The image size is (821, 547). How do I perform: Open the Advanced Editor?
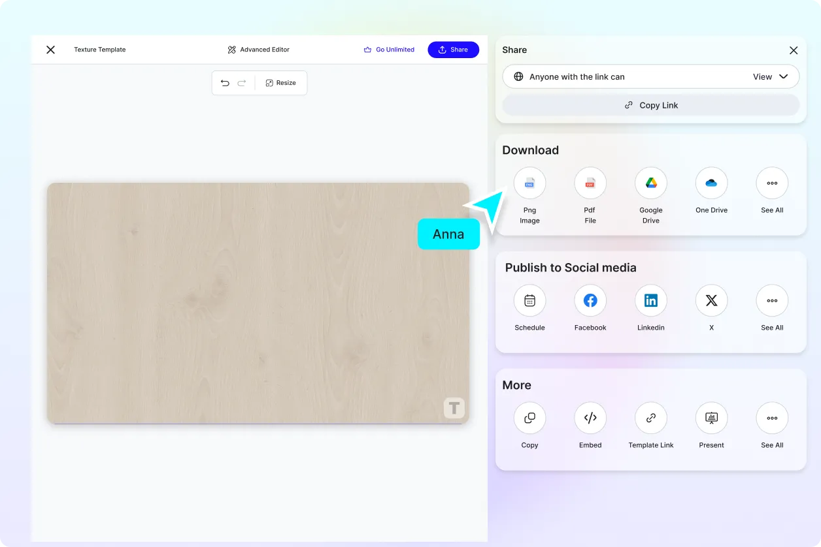coord(259,50)
